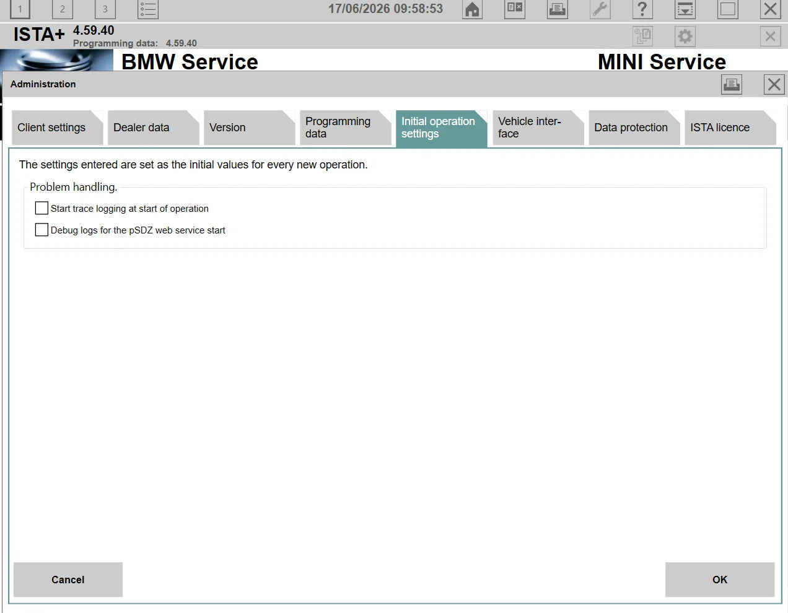
Task: Open help with the question mark icon
Action: coord(642,9)
